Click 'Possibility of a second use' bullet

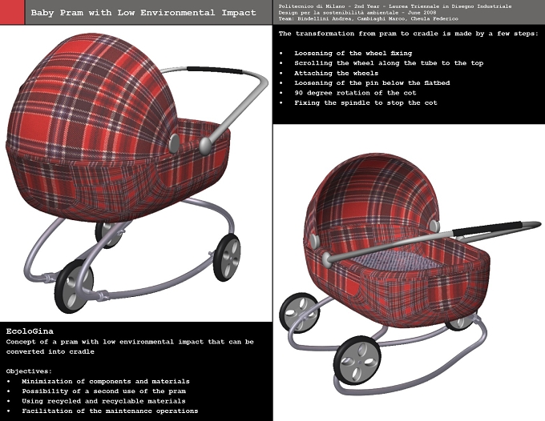pyautogui.click(x=104, y=391)
